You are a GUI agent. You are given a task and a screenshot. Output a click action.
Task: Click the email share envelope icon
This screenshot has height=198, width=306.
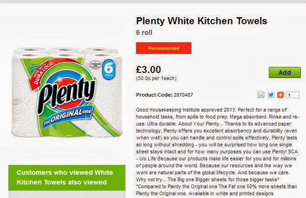[261, 95]
